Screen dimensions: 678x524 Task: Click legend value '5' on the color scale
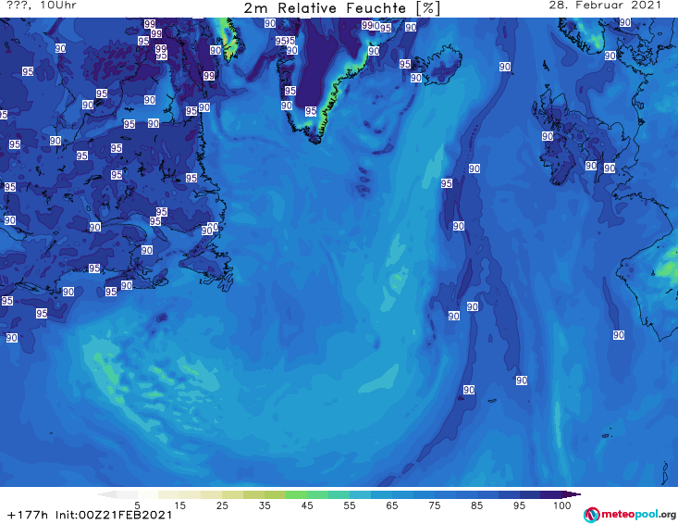click(x=137, y=505)
